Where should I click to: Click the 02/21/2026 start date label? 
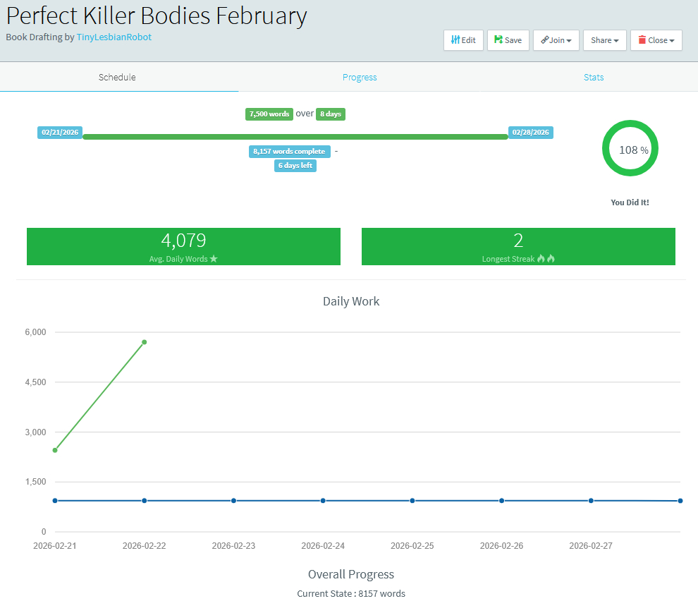click(x=60, y=133)
